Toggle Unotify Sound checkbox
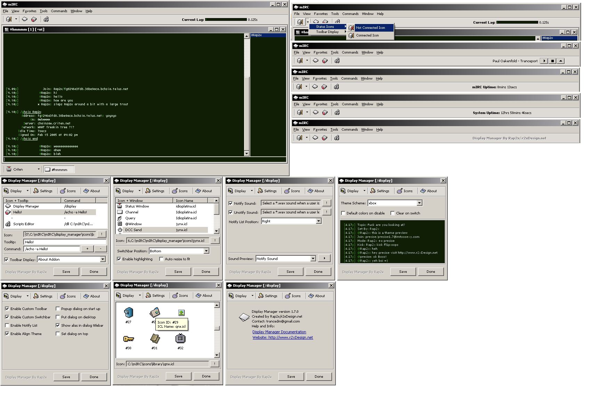The width and height of the screenshot is (591, 417). tap(230, 212)
